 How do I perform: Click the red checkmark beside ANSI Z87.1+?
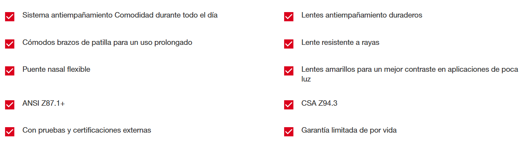click(x=10, y=105)
